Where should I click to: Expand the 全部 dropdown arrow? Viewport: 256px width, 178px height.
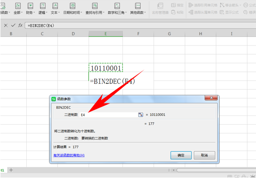[22, 12]
